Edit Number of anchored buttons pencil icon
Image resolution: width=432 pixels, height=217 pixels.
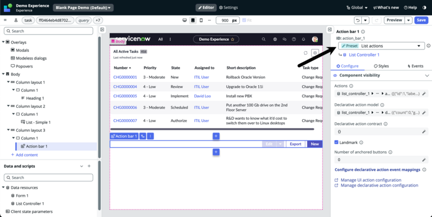click(x=424, y=160)
